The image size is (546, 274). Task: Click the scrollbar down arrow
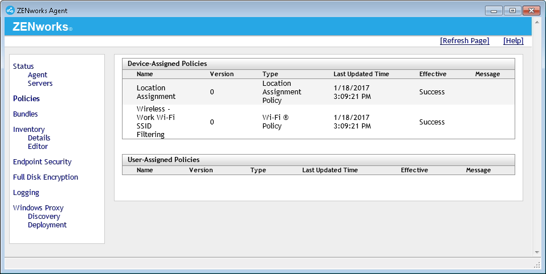pyautogui.click(x=537, y=252)
